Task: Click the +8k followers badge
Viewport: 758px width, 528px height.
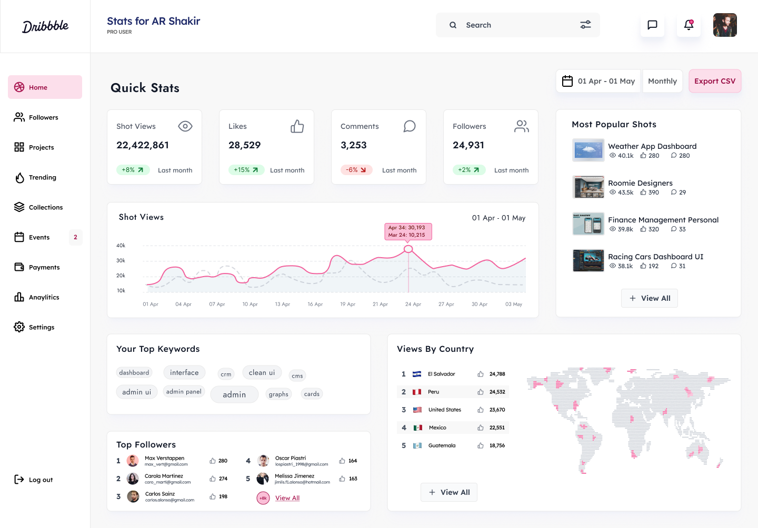Action: [263, 498]
